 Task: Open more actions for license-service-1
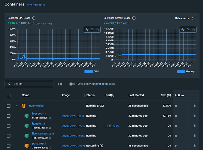tap(183, 136)
